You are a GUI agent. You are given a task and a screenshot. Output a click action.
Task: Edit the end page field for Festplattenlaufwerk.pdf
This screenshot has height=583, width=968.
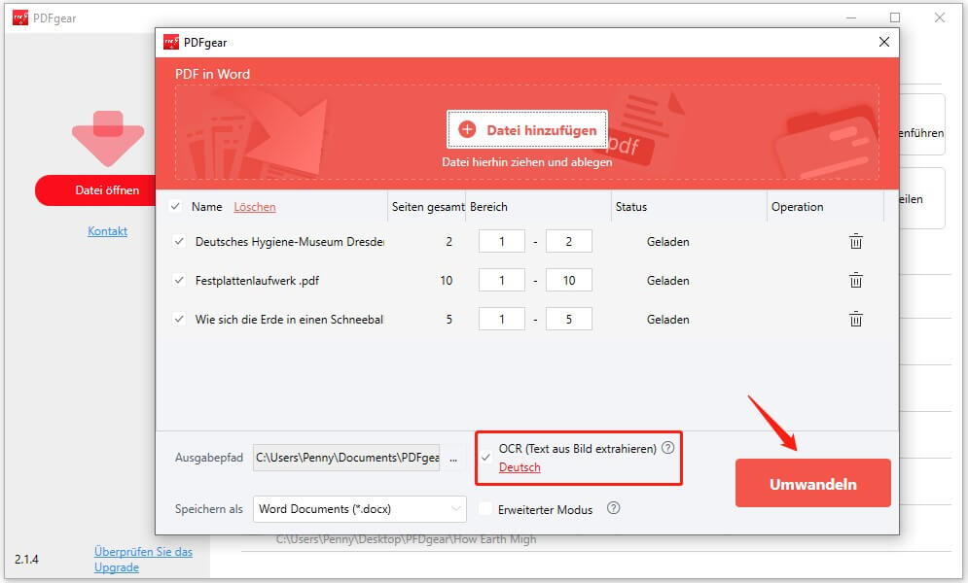click(569, 280)
